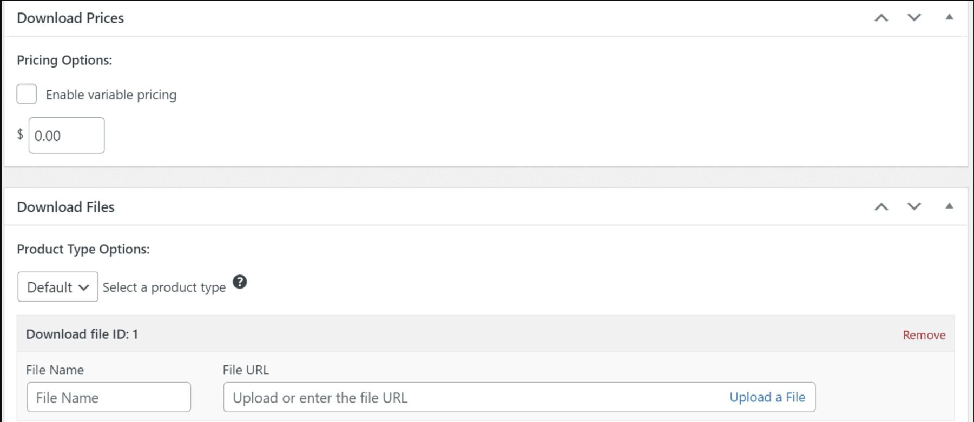974x422 pixels.
Task: Open the Default product type dropdown
Action: [x=57, y=287]
